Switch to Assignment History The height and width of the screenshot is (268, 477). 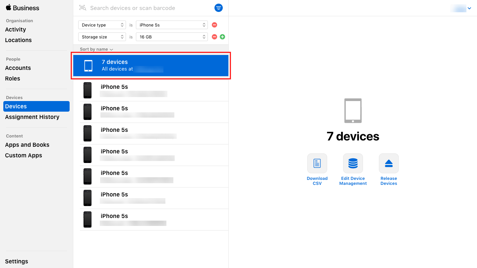point(32,117)
